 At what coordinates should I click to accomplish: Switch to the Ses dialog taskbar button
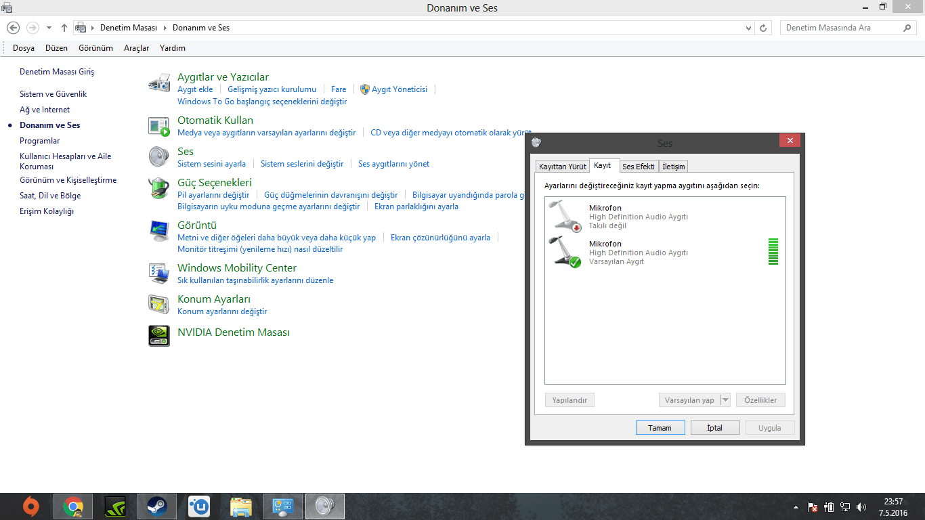[325, 506]
